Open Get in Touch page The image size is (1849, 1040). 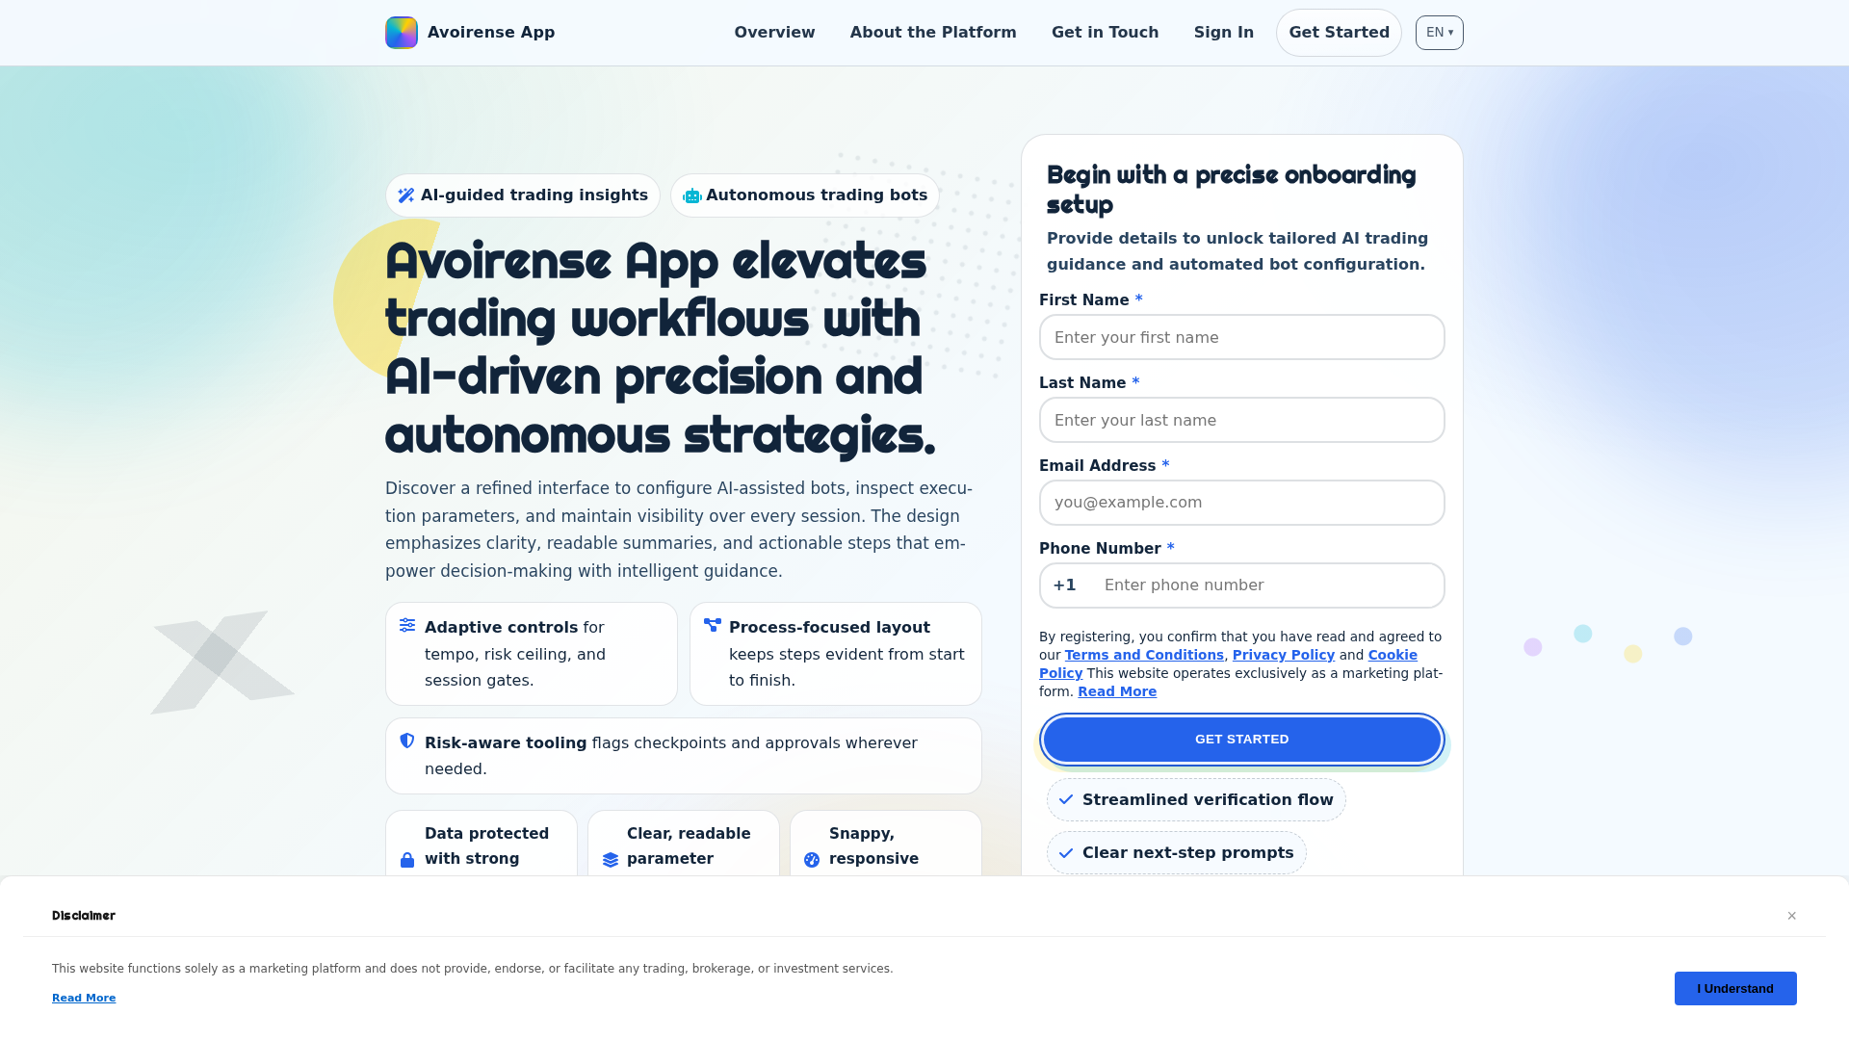[1105, 33]
